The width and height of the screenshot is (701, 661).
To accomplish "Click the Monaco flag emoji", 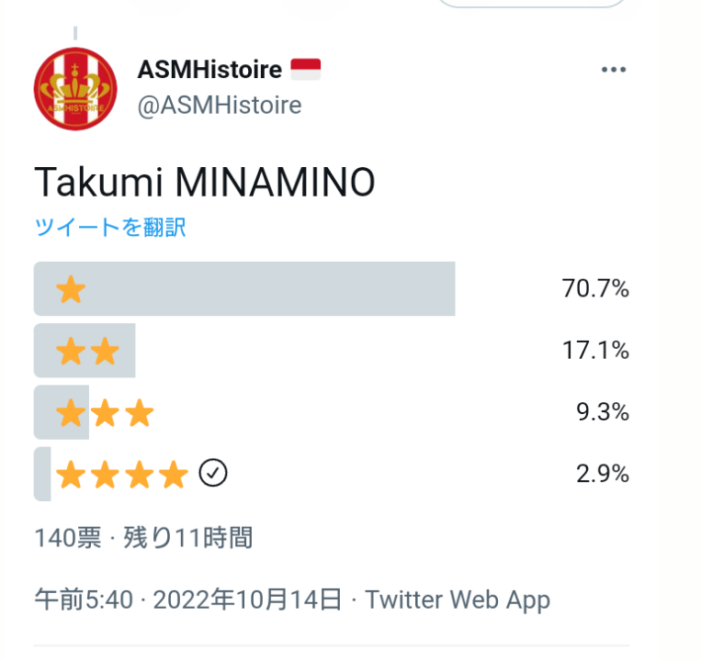I will point(305,69).
